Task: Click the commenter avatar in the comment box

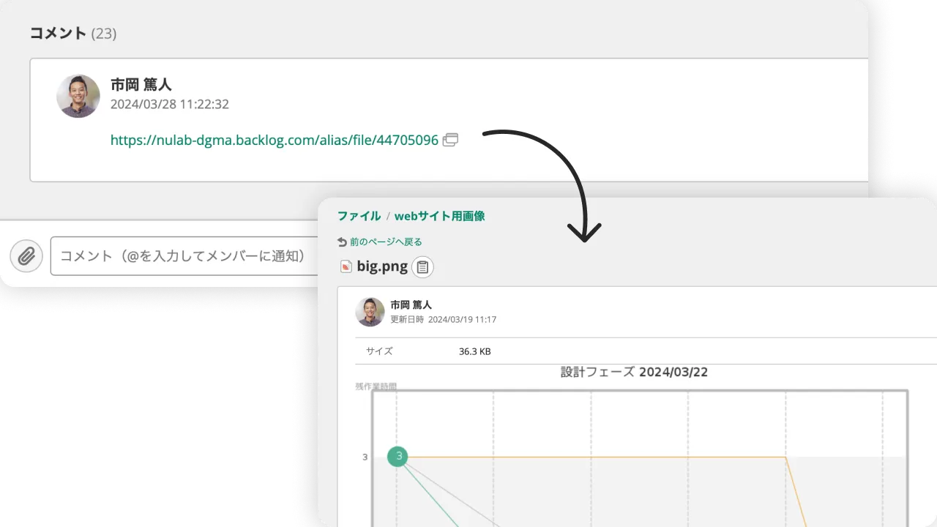Action: pyautogui.click(x=78, y=96)
